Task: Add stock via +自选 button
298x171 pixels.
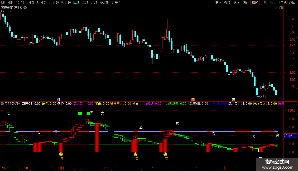Action: 283,2
